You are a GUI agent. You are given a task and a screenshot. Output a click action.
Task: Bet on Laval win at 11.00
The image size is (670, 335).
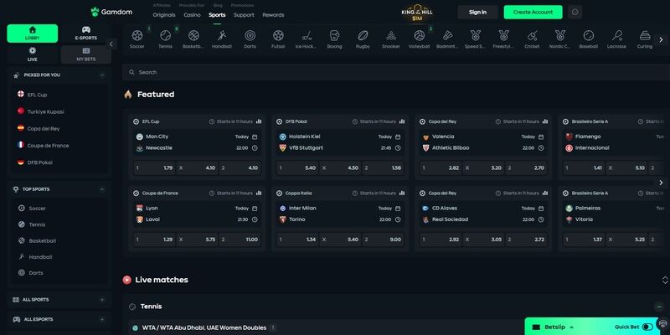click(x=240, y=240)
